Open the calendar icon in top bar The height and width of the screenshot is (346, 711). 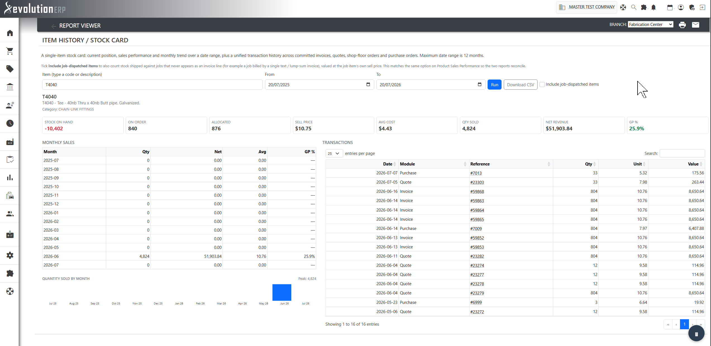pos(670,8)
